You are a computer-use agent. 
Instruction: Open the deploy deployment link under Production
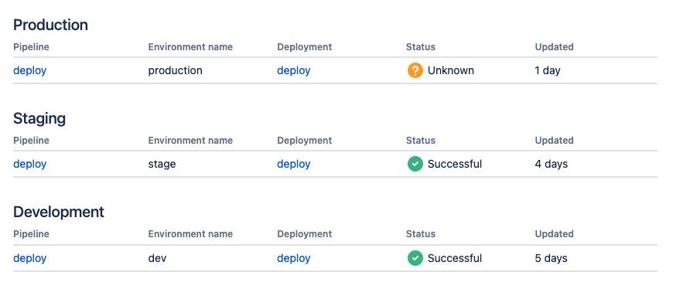point(294,70)
